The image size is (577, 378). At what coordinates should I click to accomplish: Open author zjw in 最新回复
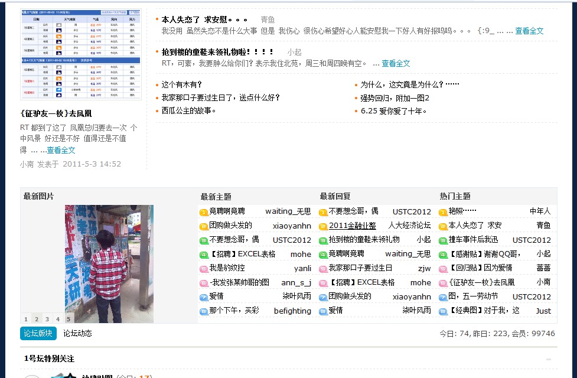(x=425, y=268)
